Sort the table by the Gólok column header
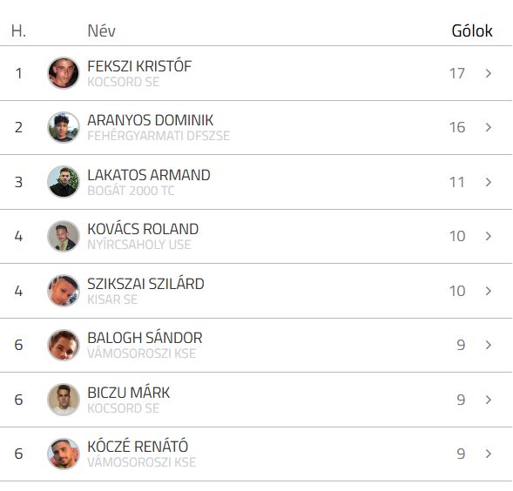Screen dimensions: 513x491 pos(472,31)
